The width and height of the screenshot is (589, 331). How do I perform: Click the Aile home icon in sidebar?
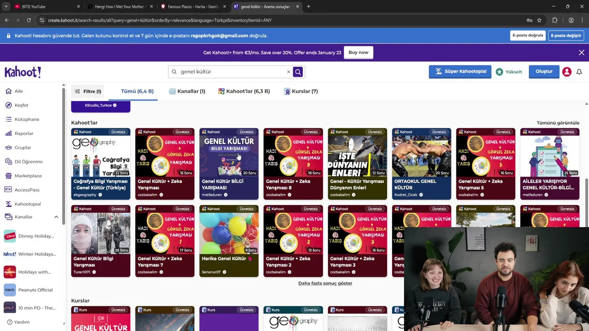tap(8, 91)
